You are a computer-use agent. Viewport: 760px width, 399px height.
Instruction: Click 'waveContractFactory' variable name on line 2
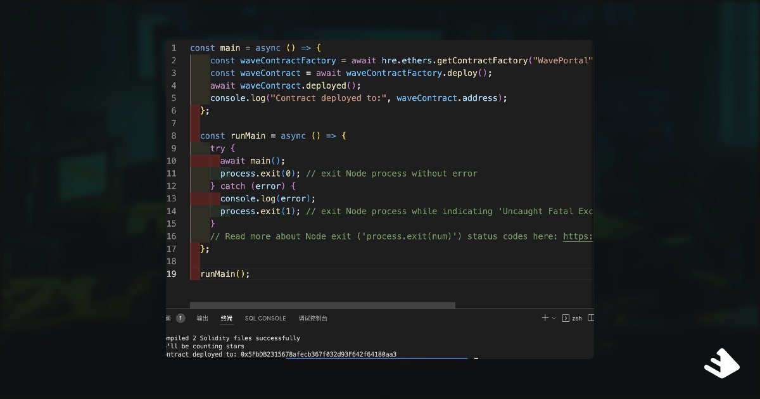click(288, 60)
